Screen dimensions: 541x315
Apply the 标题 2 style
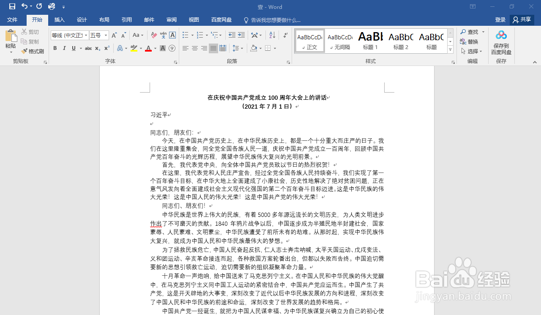click(x=401, y=41)
